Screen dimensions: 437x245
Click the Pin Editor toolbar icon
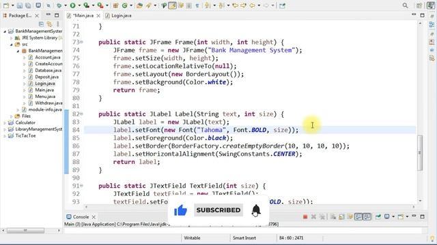282,5
